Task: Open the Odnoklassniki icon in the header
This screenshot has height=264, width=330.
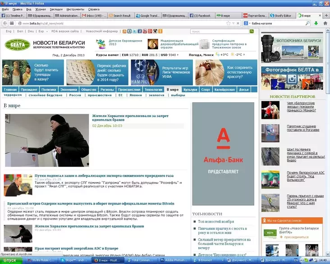Action: 160,32
